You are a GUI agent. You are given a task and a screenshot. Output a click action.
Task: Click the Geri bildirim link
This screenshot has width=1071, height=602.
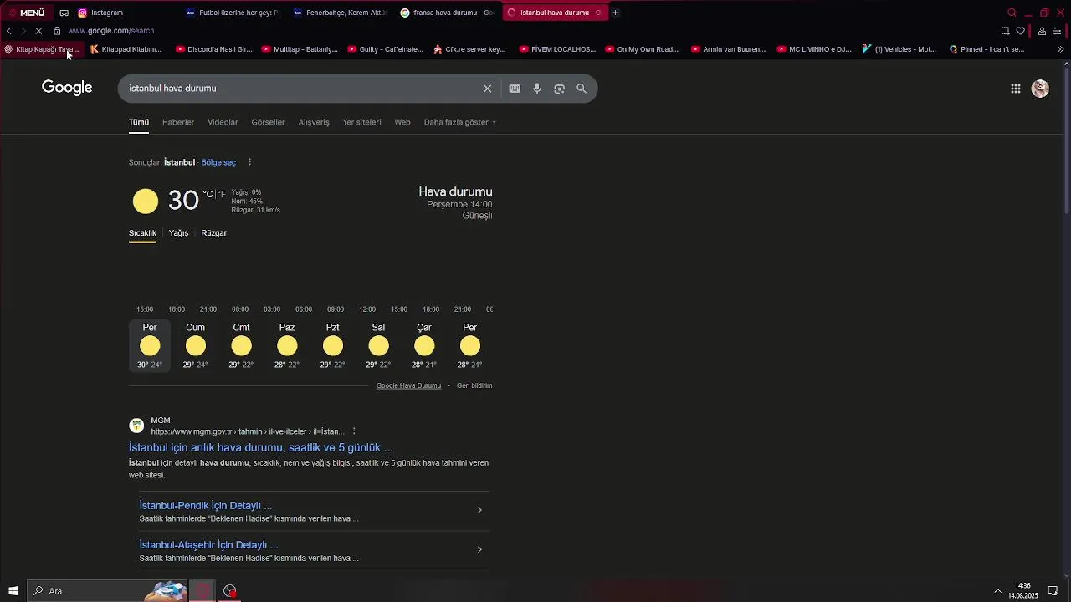(474, 385)
